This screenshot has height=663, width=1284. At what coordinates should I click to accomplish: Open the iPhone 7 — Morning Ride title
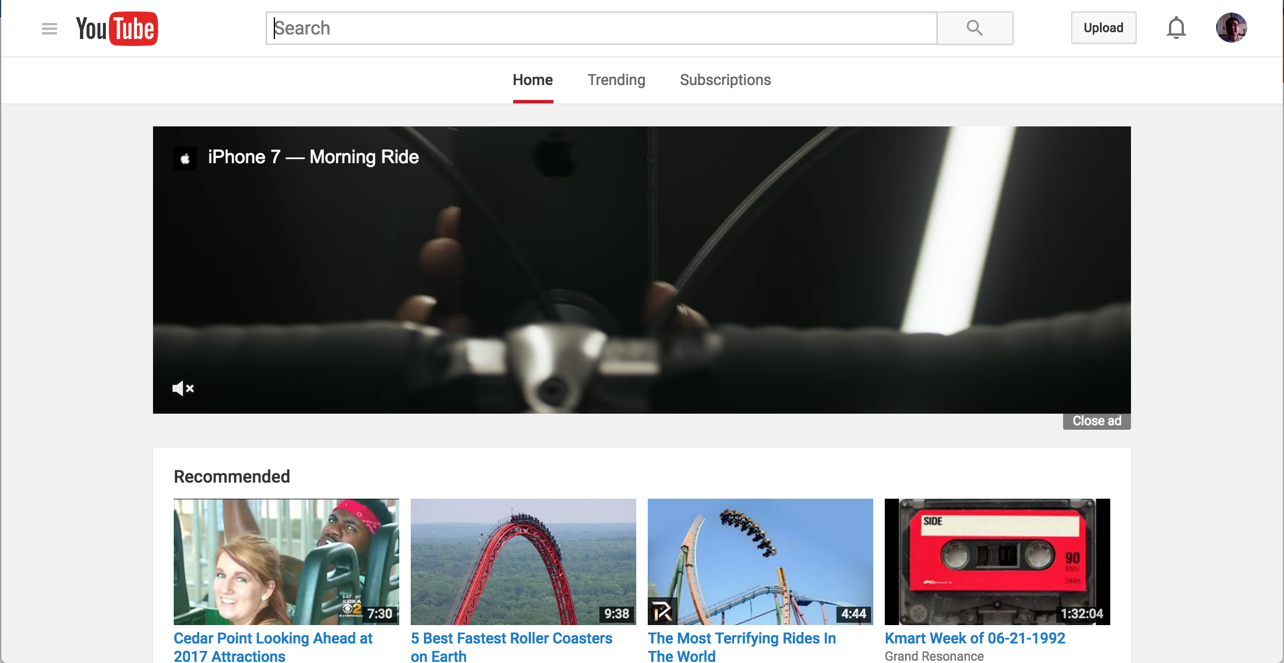coord(314,157)
